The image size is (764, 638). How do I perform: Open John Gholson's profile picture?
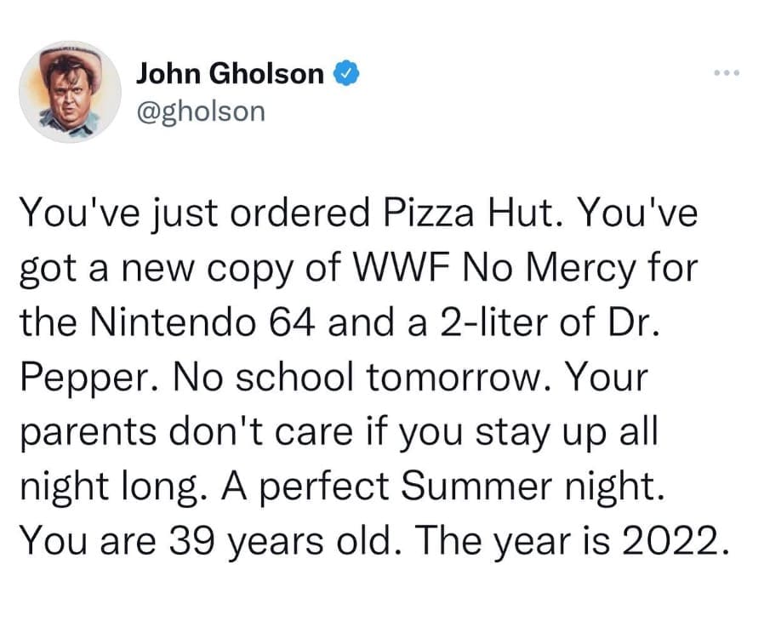click(x=71, y=91)
